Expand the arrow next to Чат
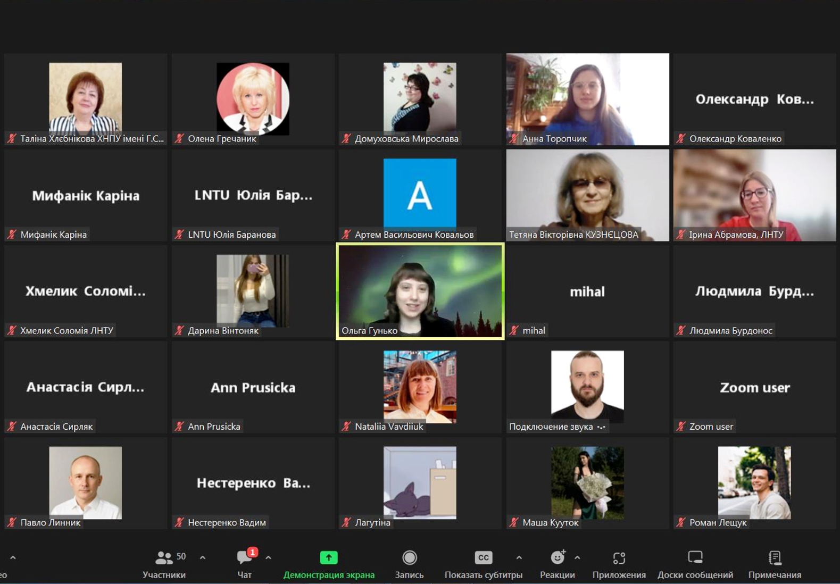 268,558
